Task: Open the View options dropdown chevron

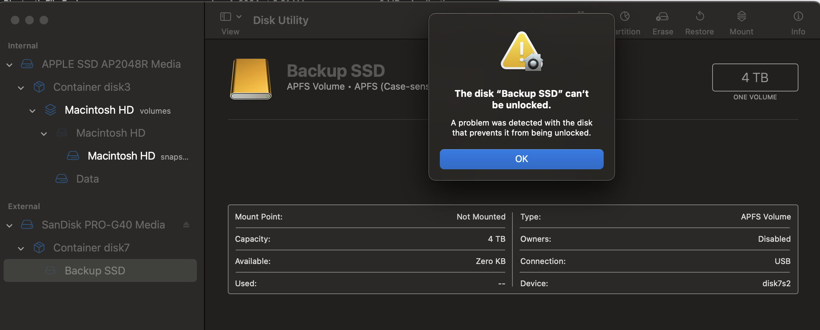Action: pyautogui.click(x=239, y=17)
